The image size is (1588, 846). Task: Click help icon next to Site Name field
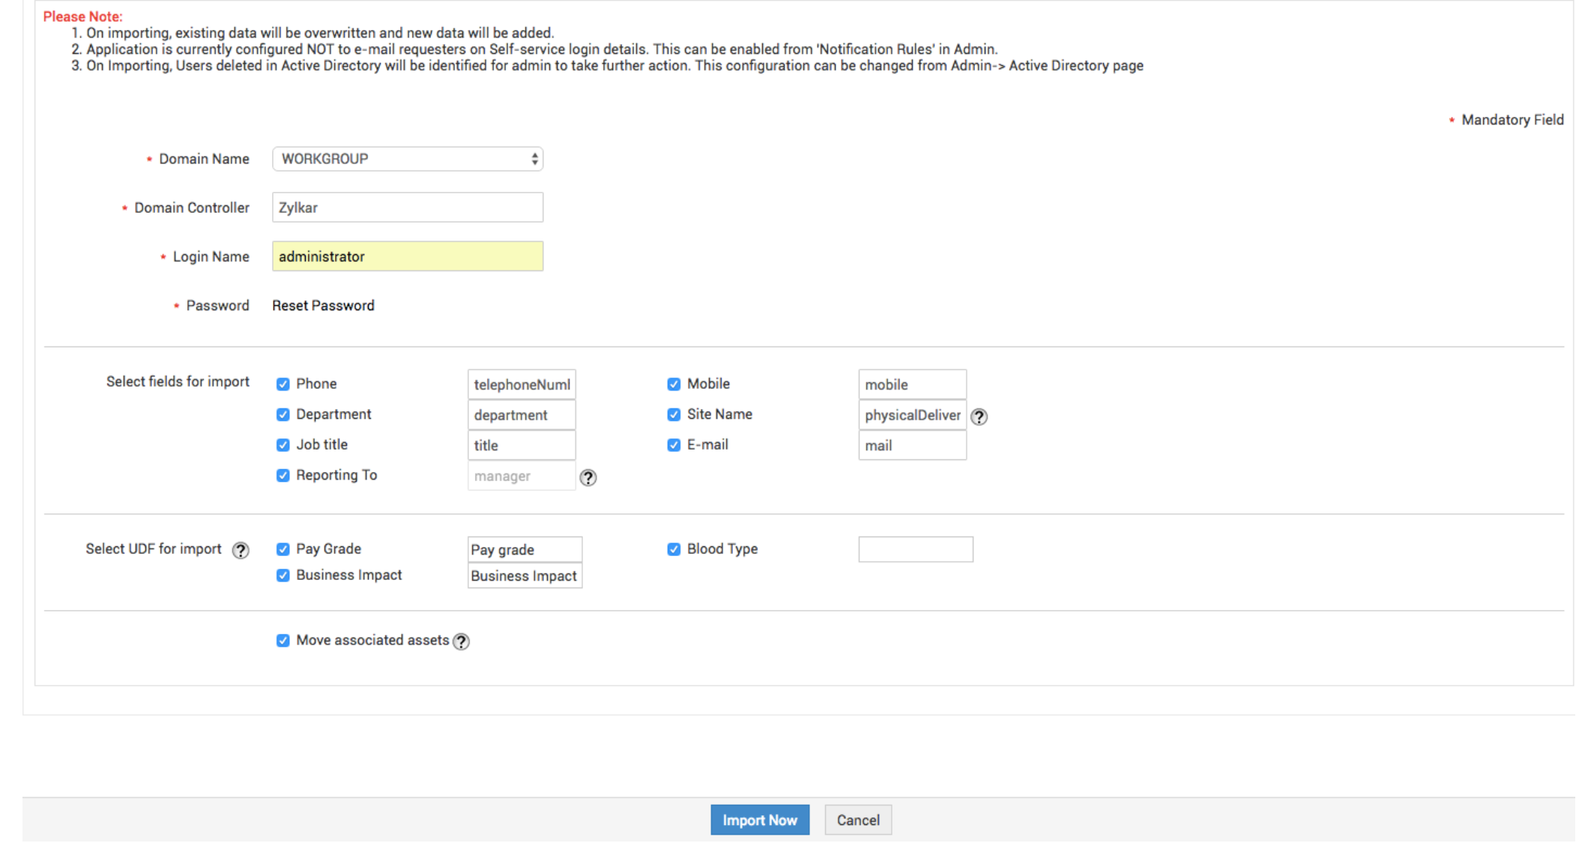(979, 417)
